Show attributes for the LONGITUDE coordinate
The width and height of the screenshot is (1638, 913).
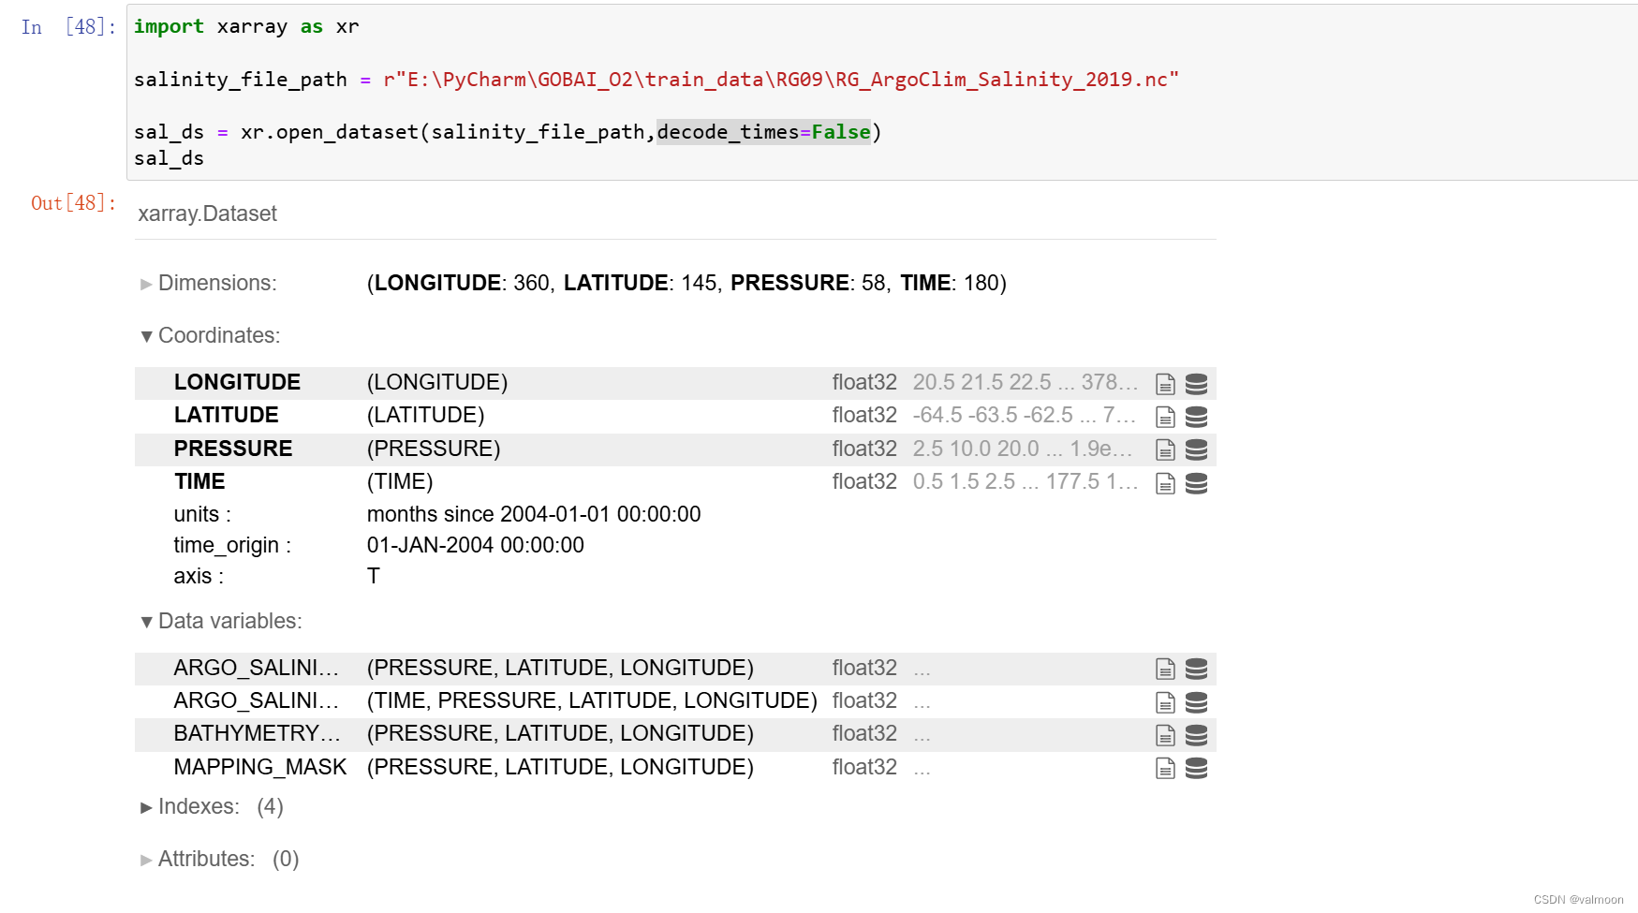pos(1165,382)
